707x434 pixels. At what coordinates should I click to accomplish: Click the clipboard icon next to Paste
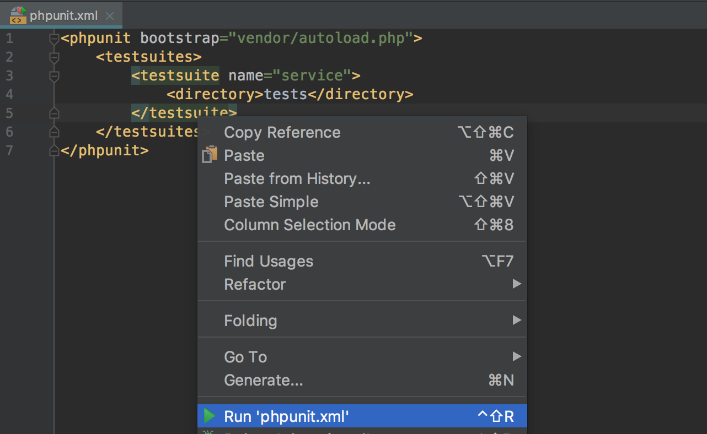pos(208,155)
